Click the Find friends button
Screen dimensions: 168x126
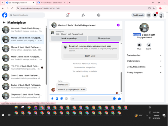tap(138, 15)
